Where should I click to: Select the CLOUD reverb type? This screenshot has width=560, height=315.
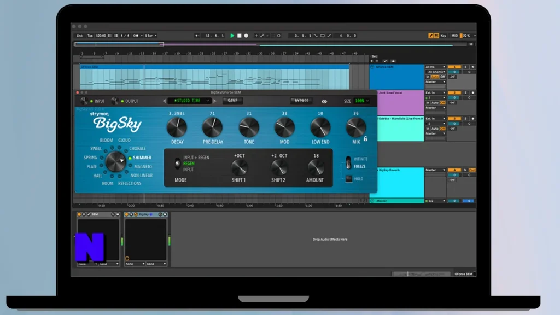[124, 141]
